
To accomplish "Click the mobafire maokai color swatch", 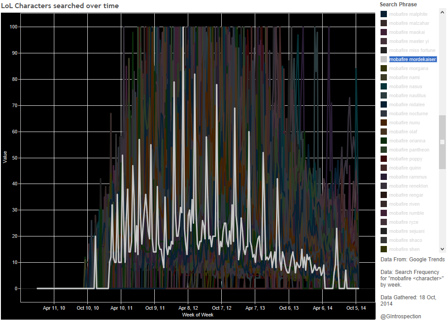I will (x=384, y=32).
